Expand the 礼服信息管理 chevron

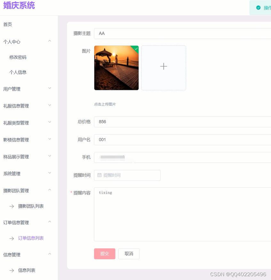coord(50,105)
